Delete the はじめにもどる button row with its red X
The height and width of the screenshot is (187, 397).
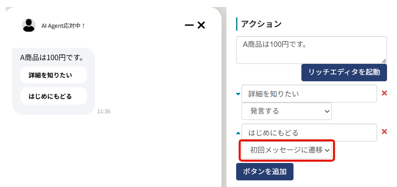tap(384, 132)
